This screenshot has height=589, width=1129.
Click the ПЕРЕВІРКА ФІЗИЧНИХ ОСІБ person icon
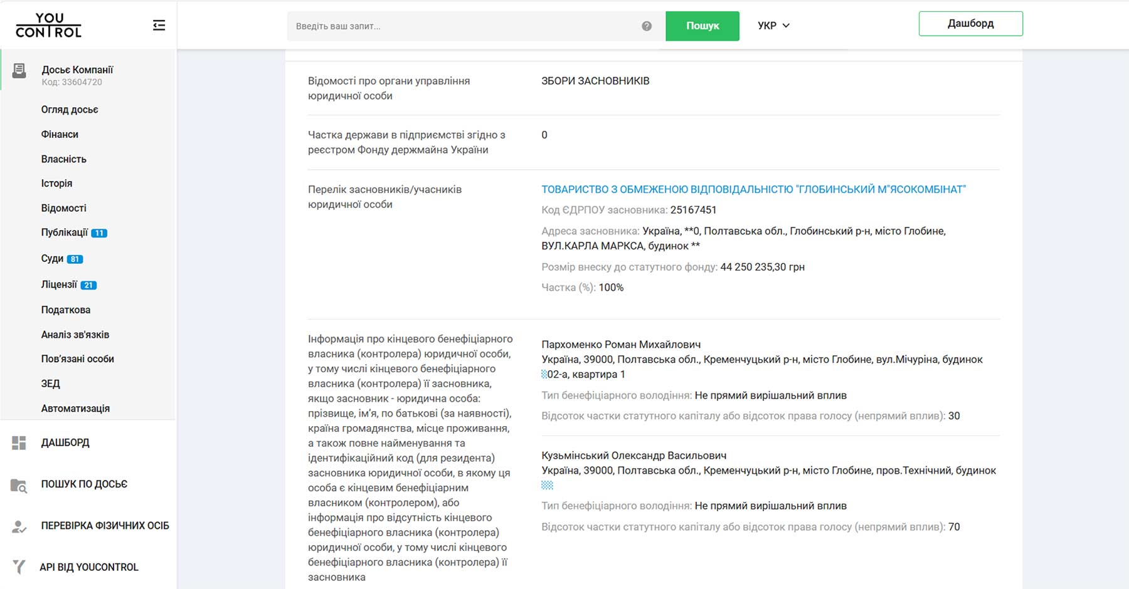19,526
